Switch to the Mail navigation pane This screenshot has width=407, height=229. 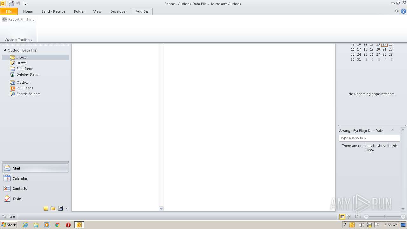35,168
